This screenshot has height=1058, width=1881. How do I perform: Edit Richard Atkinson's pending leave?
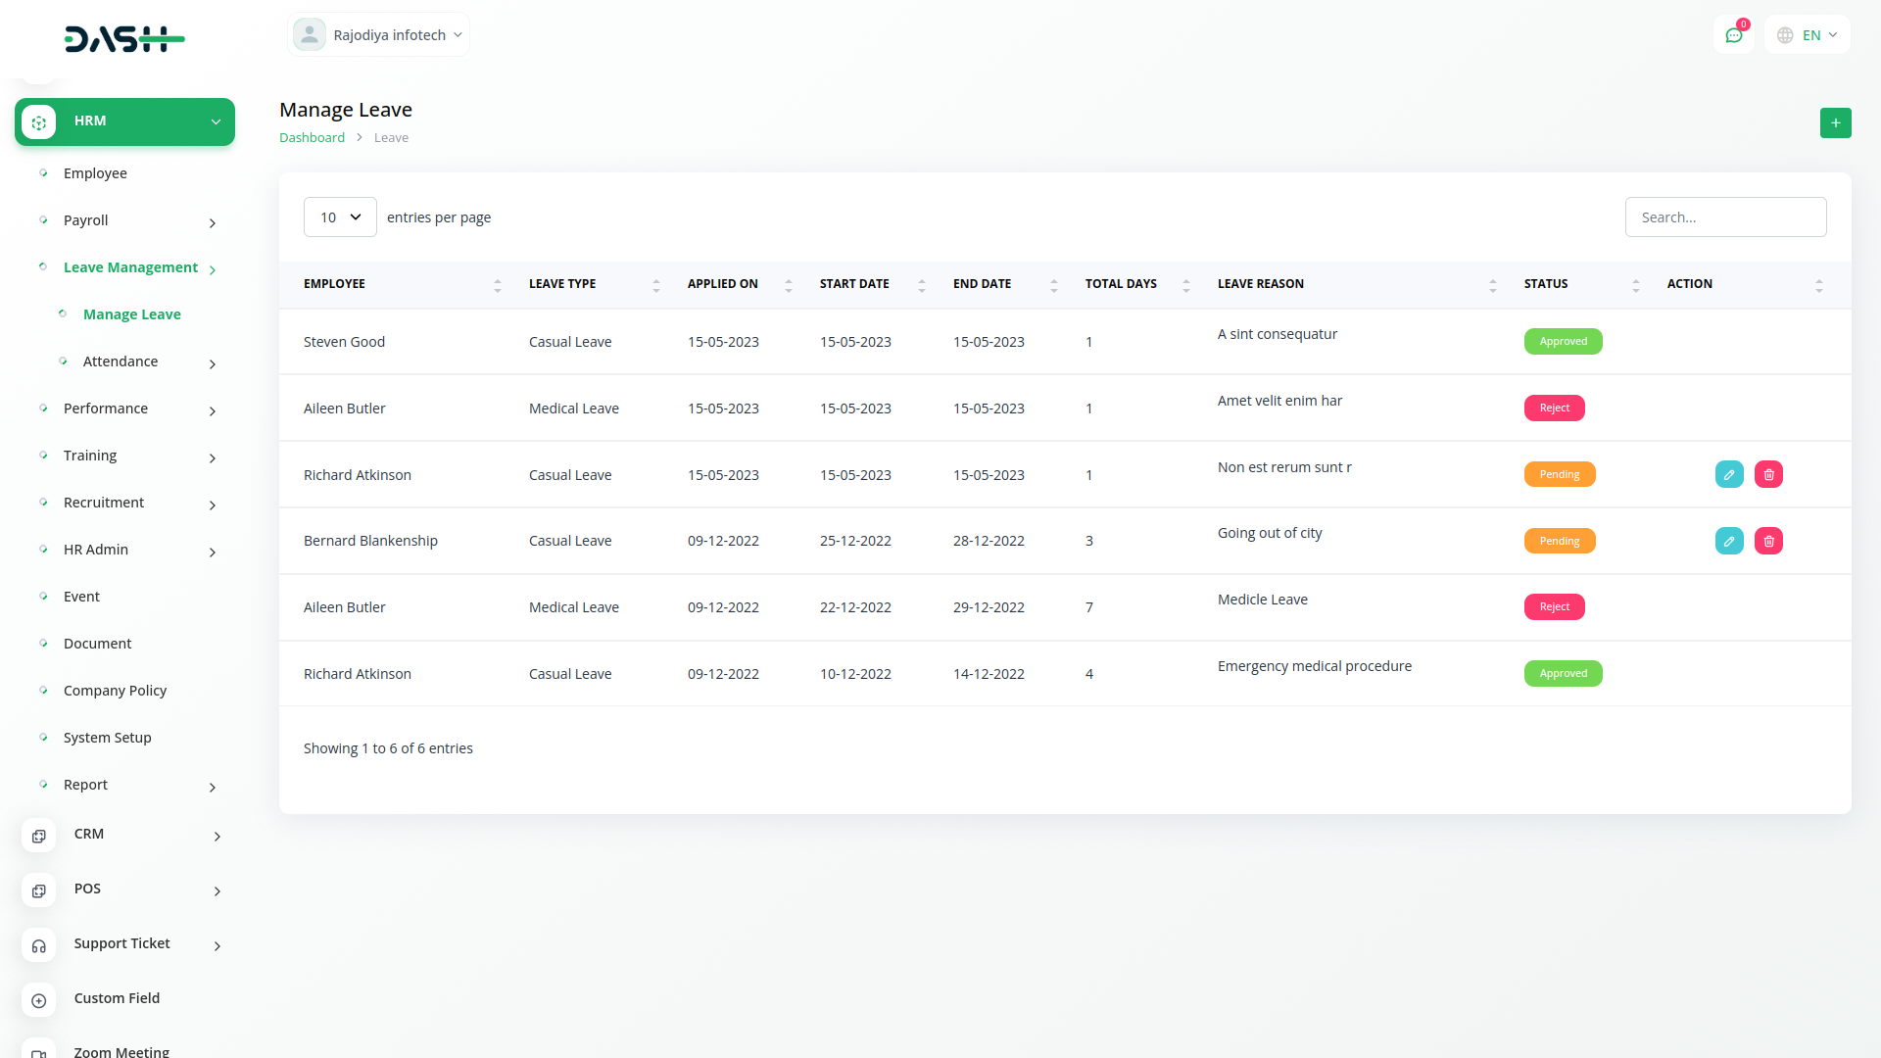(x=1729, y=475)
